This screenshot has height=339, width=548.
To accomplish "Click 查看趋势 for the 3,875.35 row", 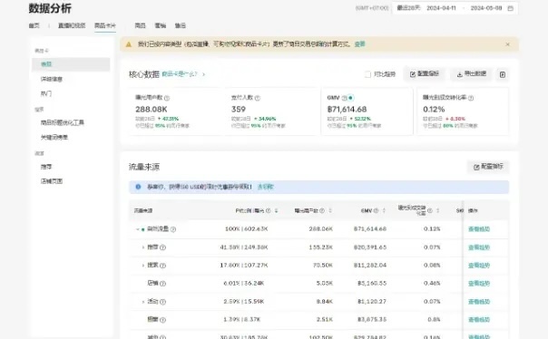I will pyautogui.click(x=479, y=320).
